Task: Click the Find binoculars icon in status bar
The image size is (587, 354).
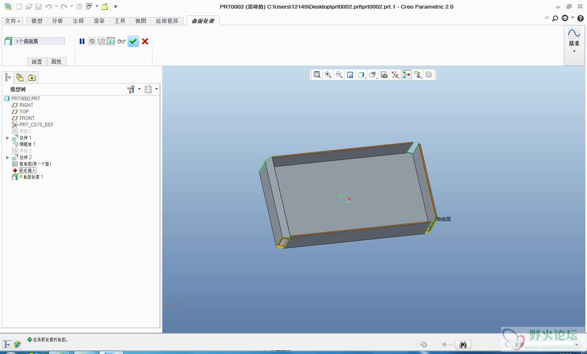Action: tap(463, 345)
